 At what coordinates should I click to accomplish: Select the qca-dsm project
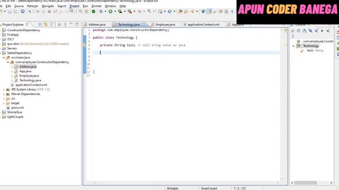pyautogui.click(x=13, y=44)
